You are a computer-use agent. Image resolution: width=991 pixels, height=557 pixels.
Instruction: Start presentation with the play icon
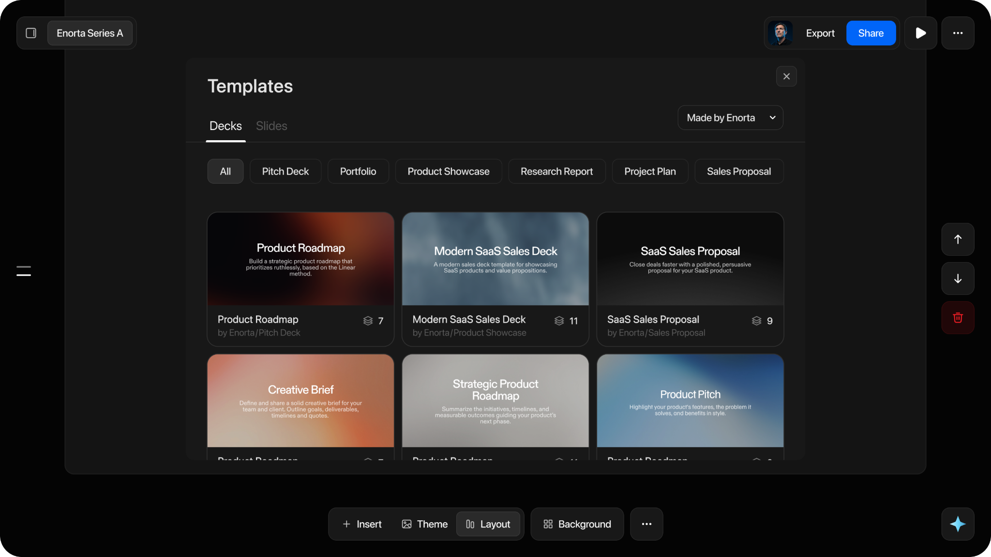pos(921,33)
